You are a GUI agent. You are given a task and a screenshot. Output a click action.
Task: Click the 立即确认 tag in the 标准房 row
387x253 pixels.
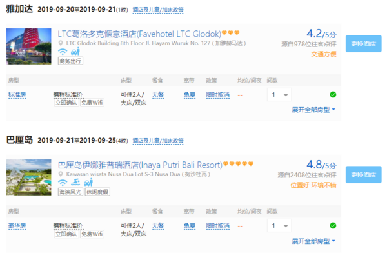(66, 103)
